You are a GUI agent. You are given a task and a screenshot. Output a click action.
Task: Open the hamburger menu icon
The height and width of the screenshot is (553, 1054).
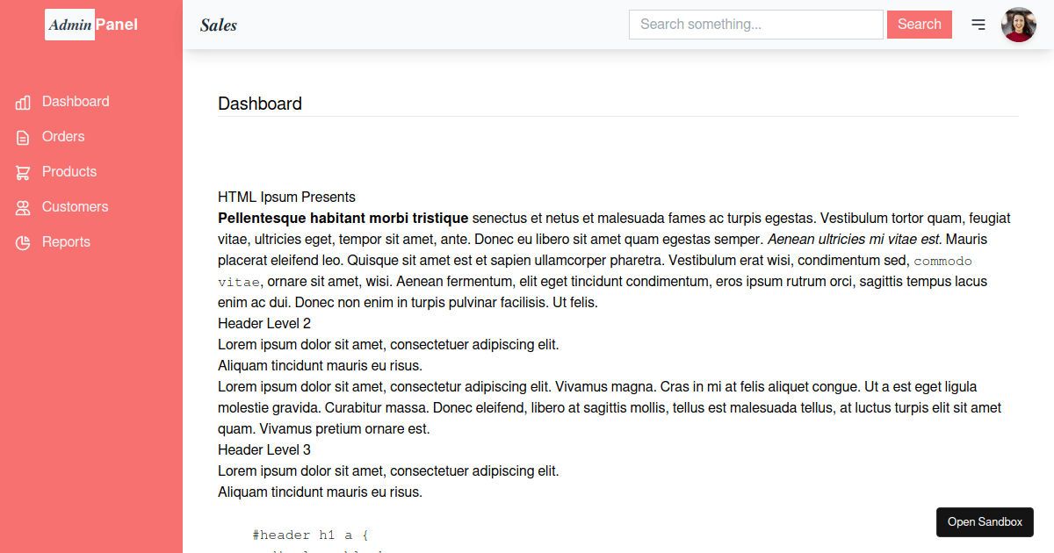[x=978, y=25]
